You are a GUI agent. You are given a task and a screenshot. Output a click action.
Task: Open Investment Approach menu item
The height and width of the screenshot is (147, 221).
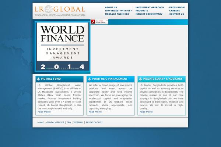tap(150, 7)
